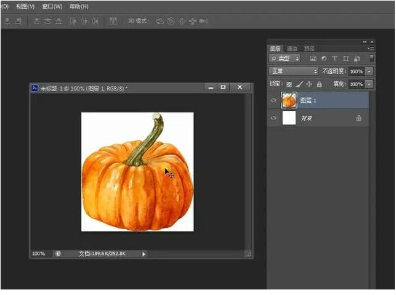Select the 3D pan object mode icon
Viewport: 396px width, 295px height.
pyautogui.click(x=182, y=21)
